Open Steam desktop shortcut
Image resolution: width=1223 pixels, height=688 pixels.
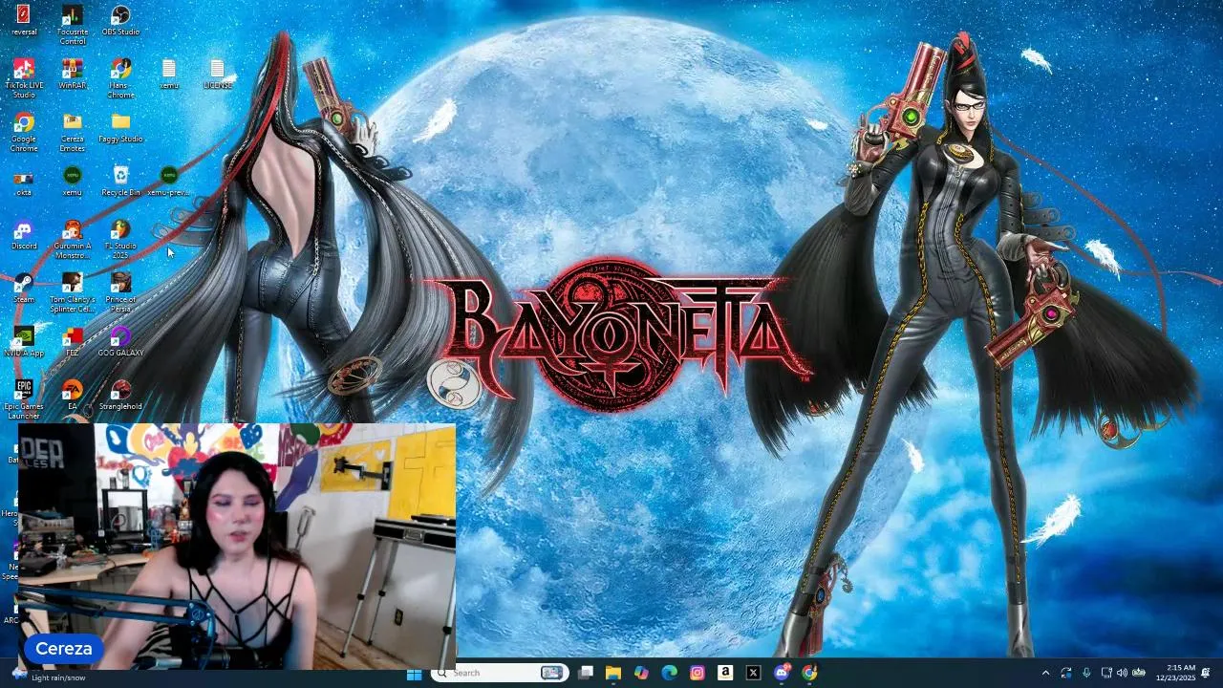pyautogui.click(x=24, y=288)
